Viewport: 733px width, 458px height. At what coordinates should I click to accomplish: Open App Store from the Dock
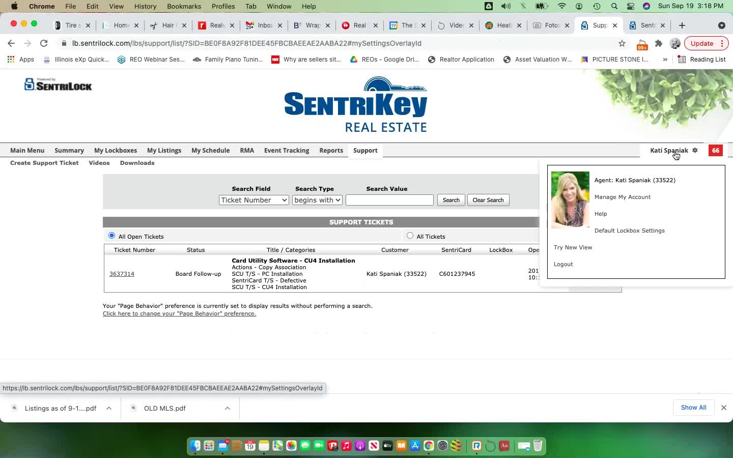415,446
